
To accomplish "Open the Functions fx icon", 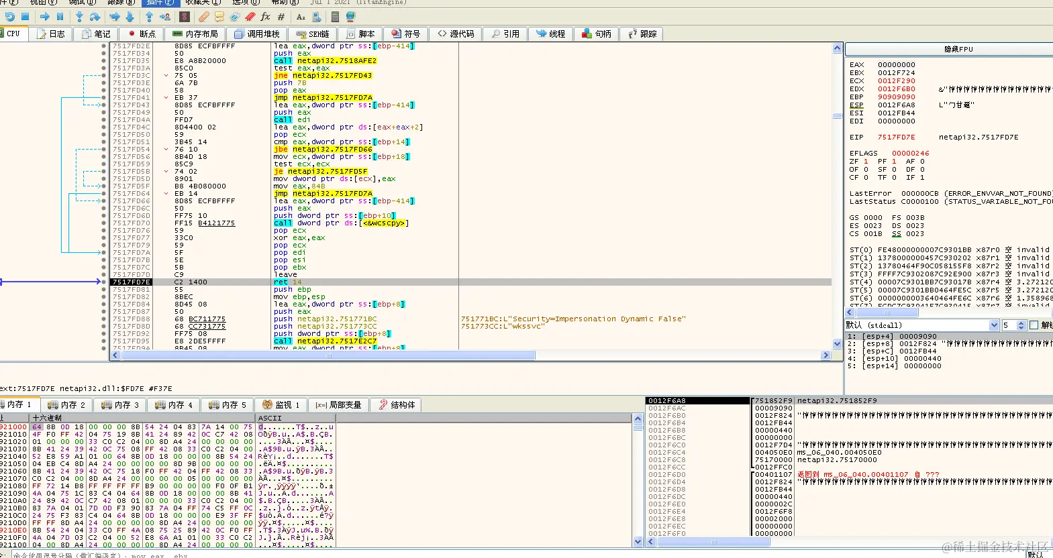I will [266, 17].
